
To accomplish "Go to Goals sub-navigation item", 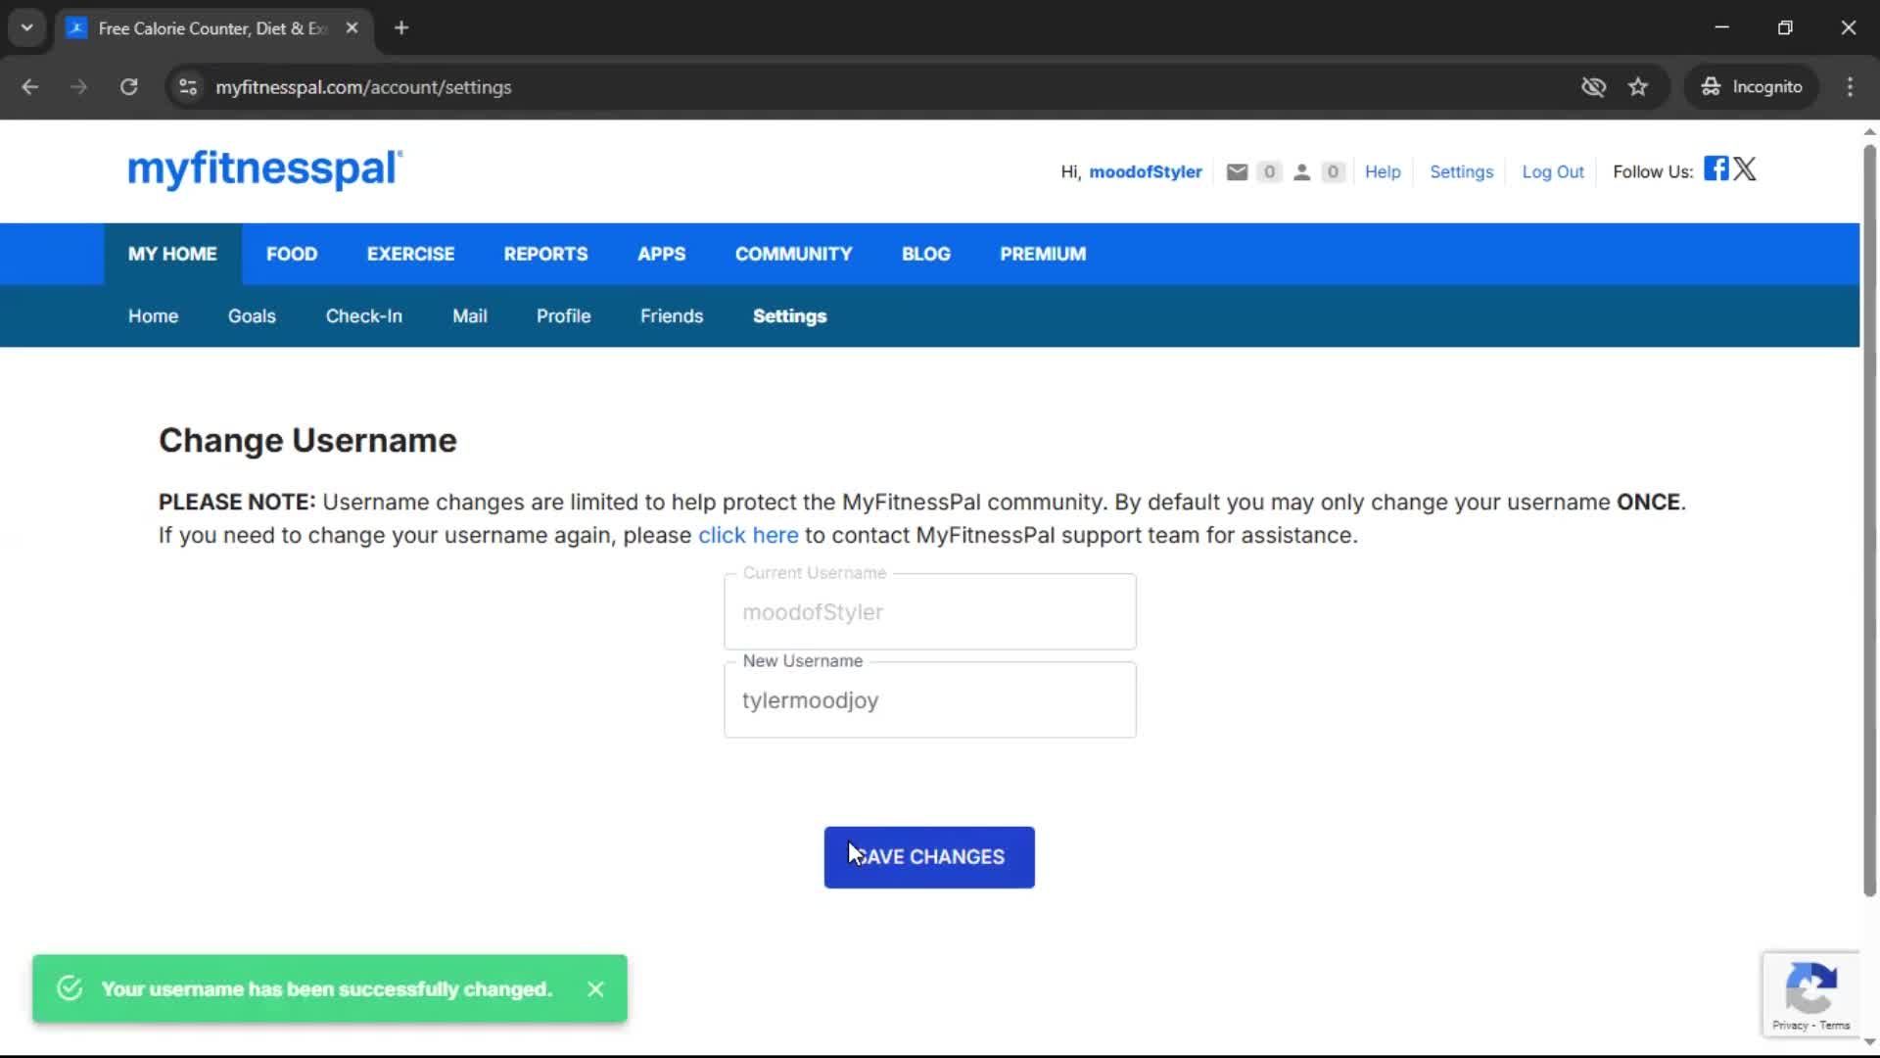I will tap(252, 316).
